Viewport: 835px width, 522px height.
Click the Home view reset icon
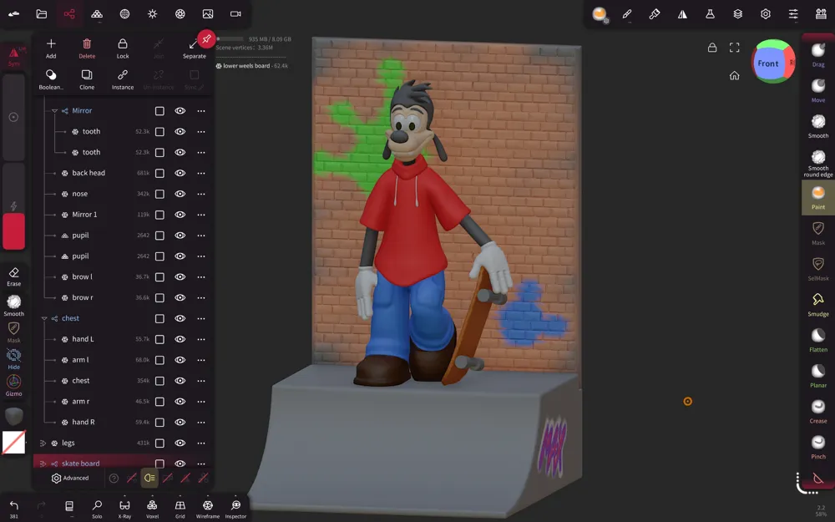point(734,76)
